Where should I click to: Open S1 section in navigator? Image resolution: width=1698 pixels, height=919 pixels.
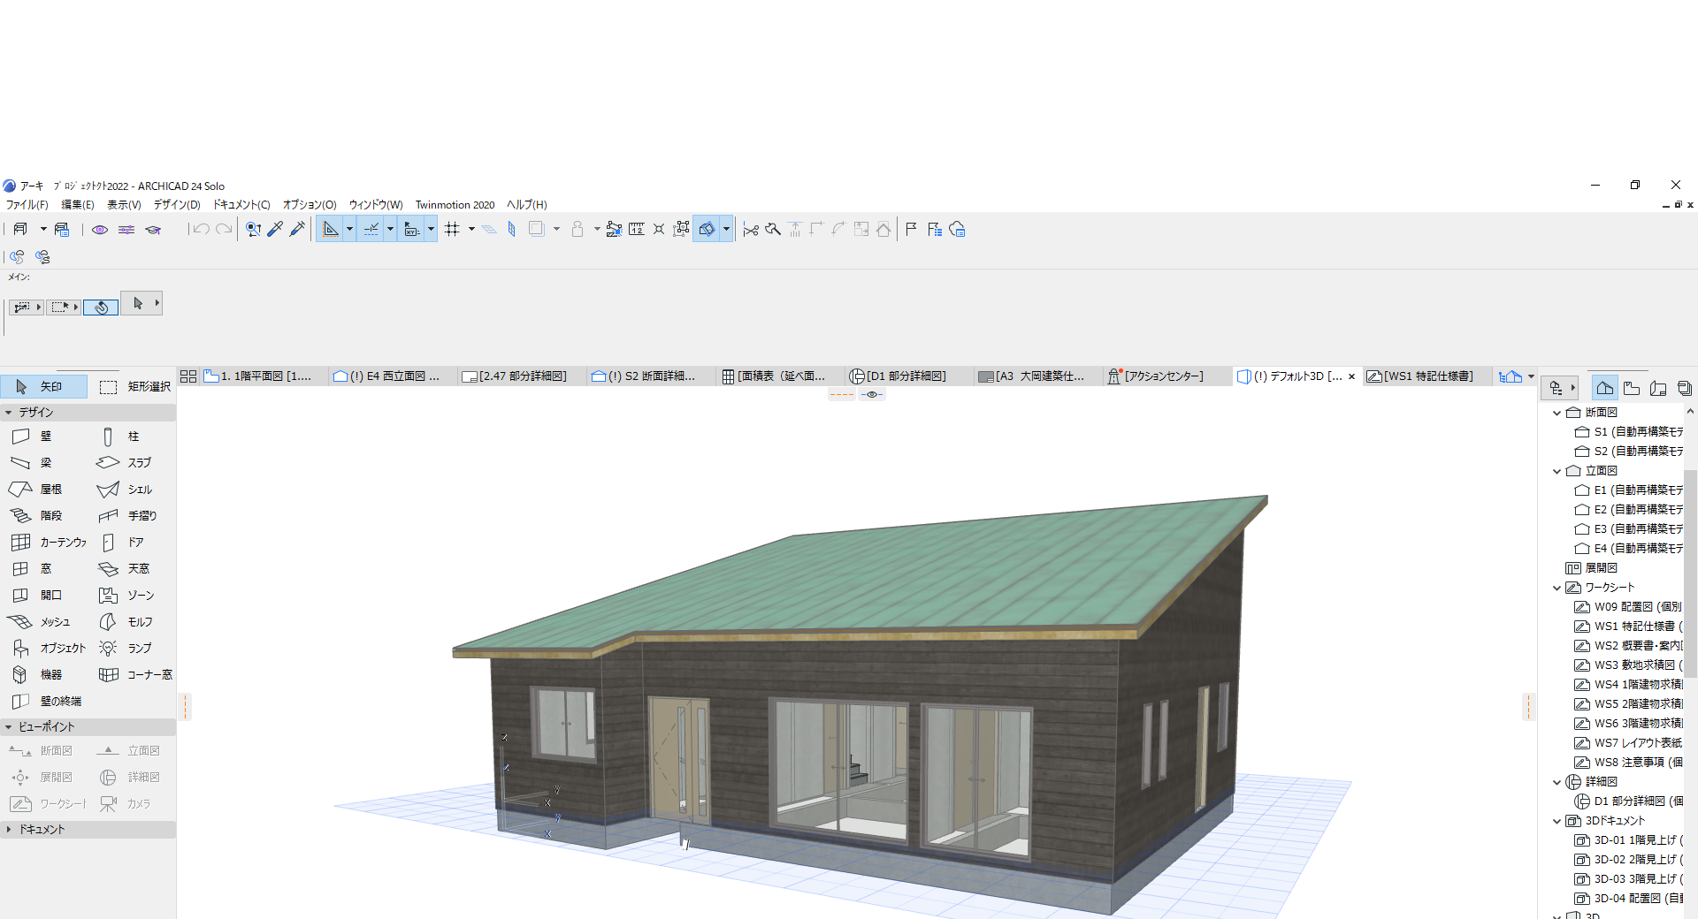point(1629,432)
